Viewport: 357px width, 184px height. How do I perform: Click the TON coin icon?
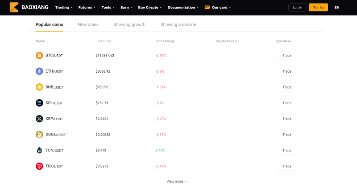(x=39, y=150)
